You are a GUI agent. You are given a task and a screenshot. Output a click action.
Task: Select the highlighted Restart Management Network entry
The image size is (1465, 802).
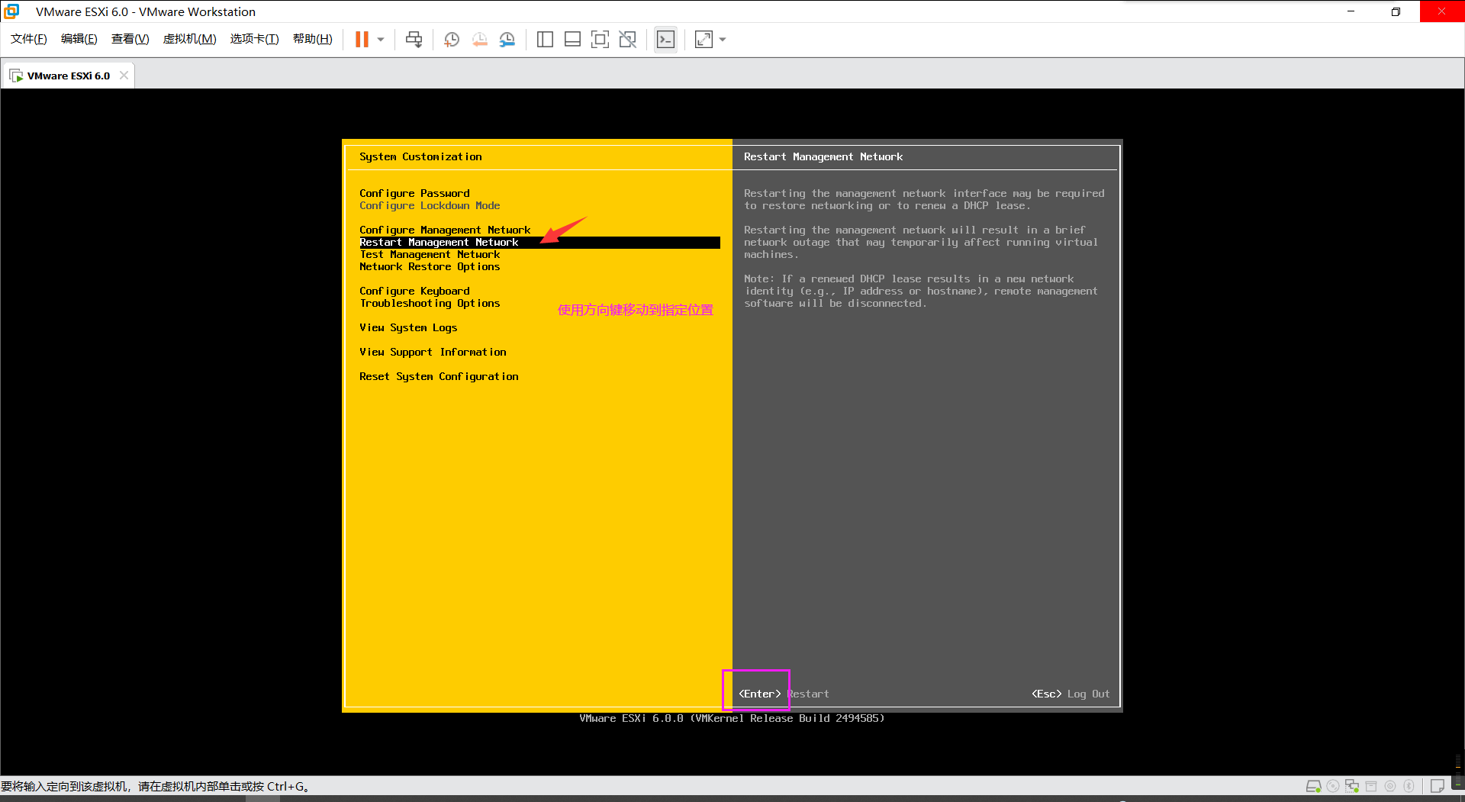(x=539, y=242)
